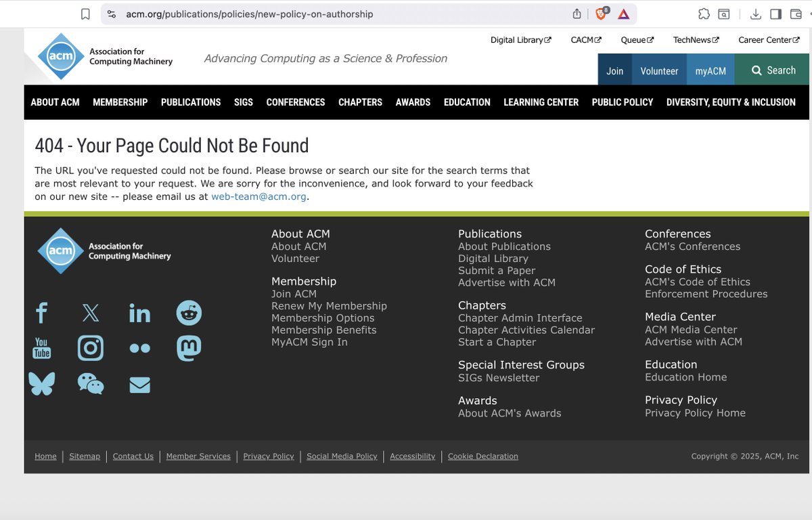
Task: Open ABOUT ACM menu
Action: click(55, 102)
